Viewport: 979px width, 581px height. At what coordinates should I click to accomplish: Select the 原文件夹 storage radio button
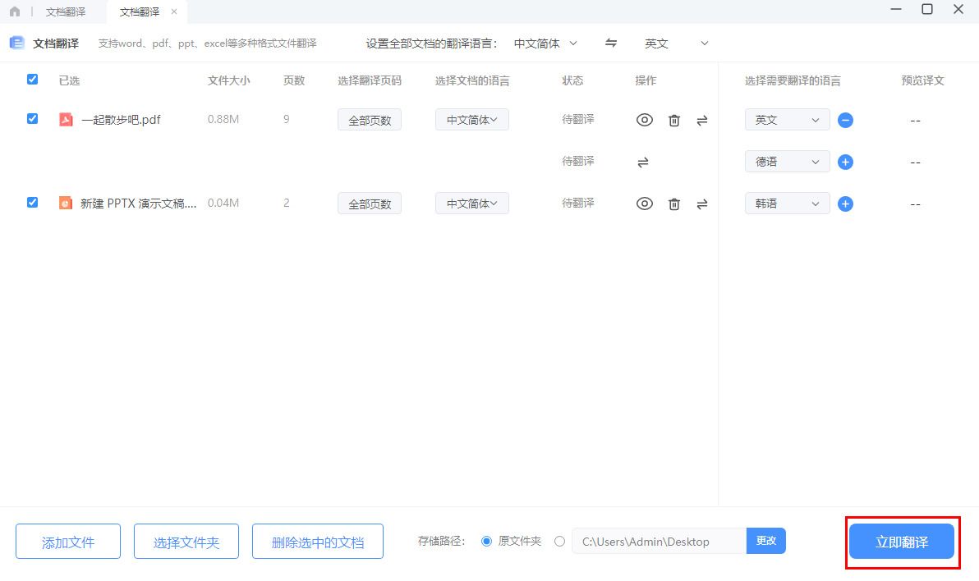tap(487, 541)
